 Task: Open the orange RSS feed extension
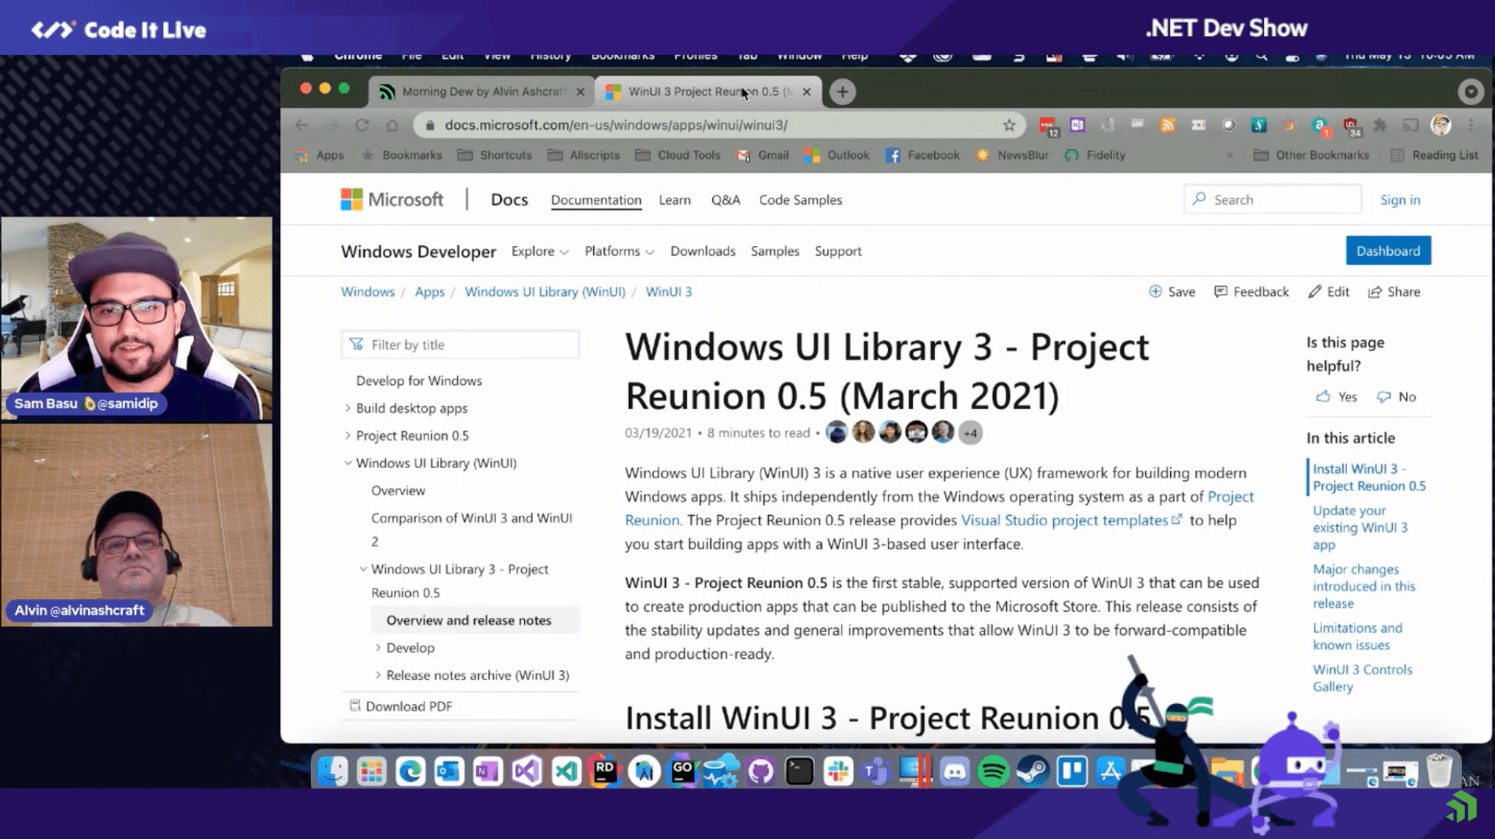coord(1168,125)
